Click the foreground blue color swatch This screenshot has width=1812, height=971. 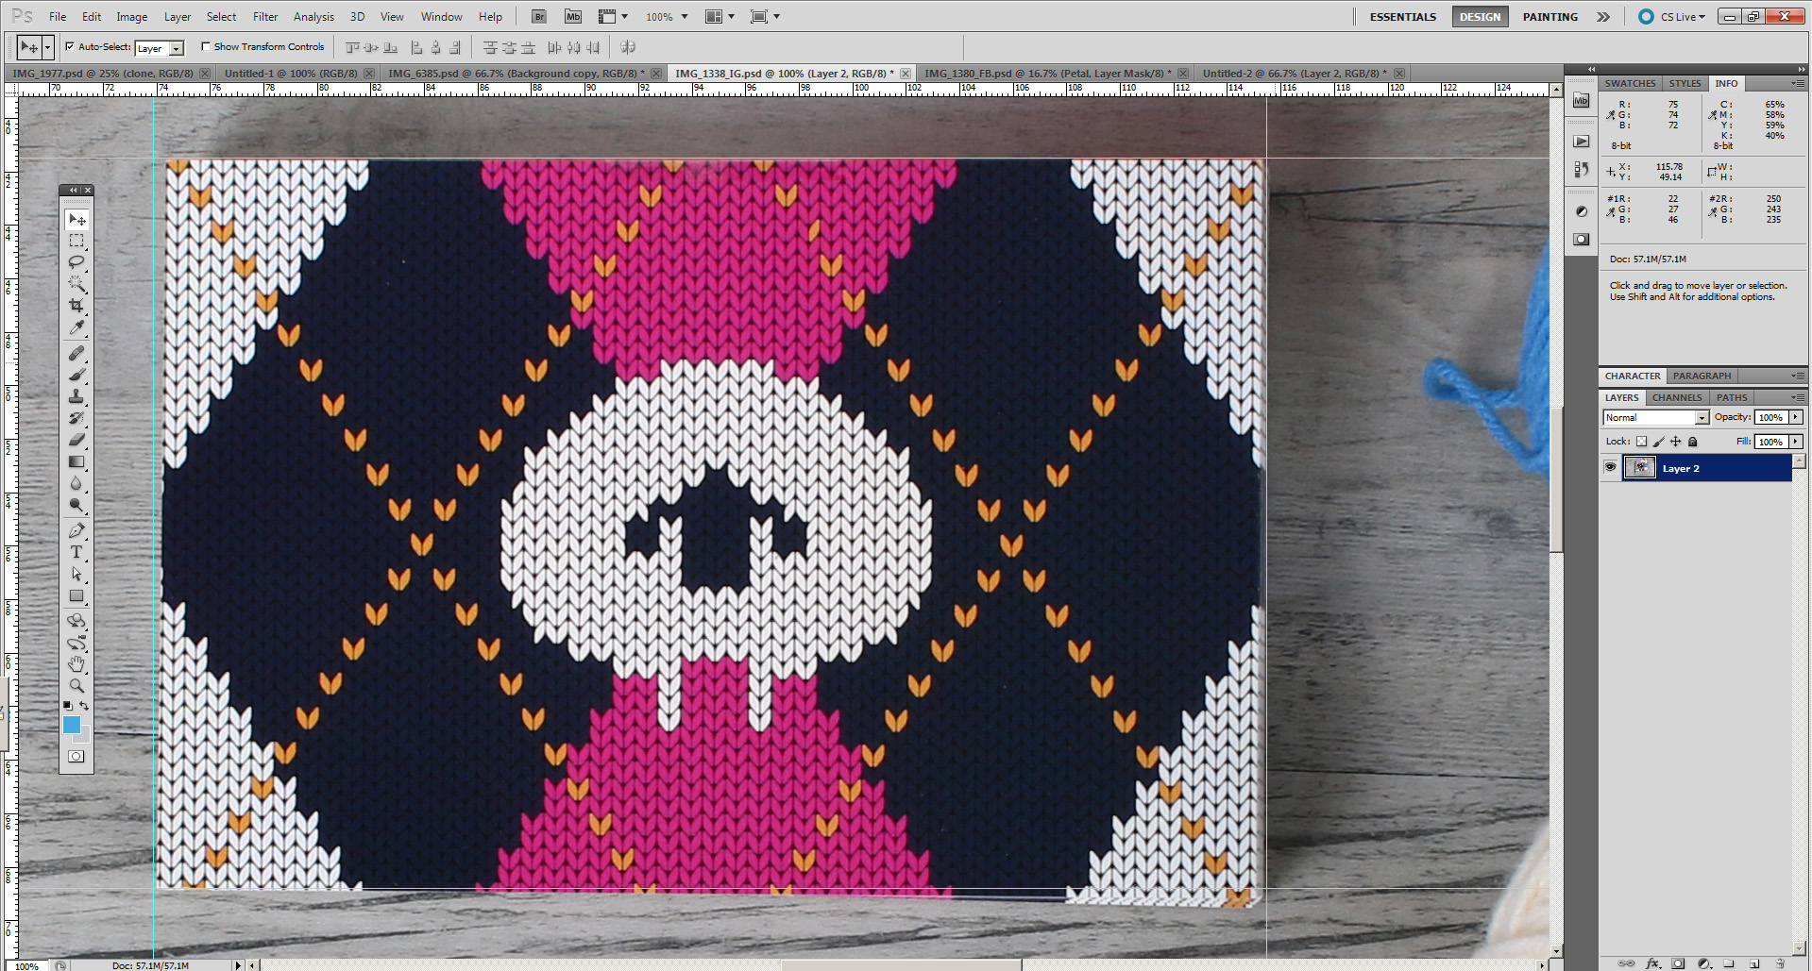coord(72,724)
